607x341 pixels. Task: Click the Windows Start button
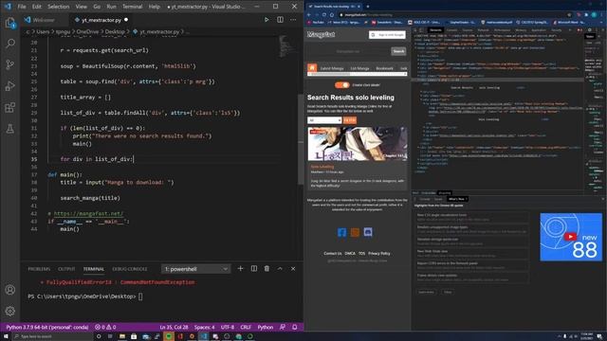pos(6,336)
